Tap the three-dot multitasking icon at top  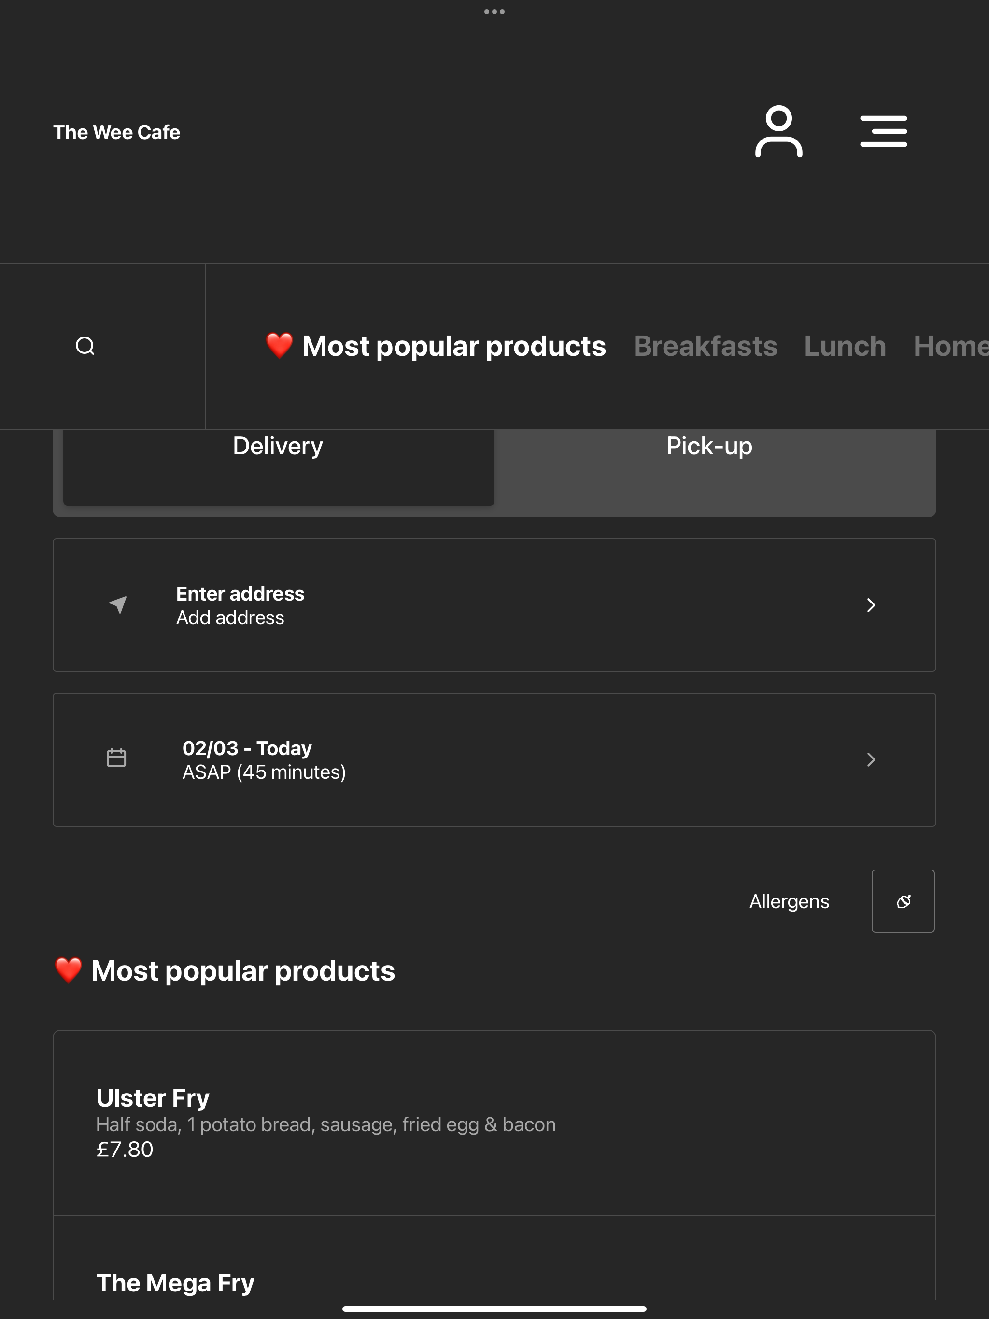tap(494, 11)
